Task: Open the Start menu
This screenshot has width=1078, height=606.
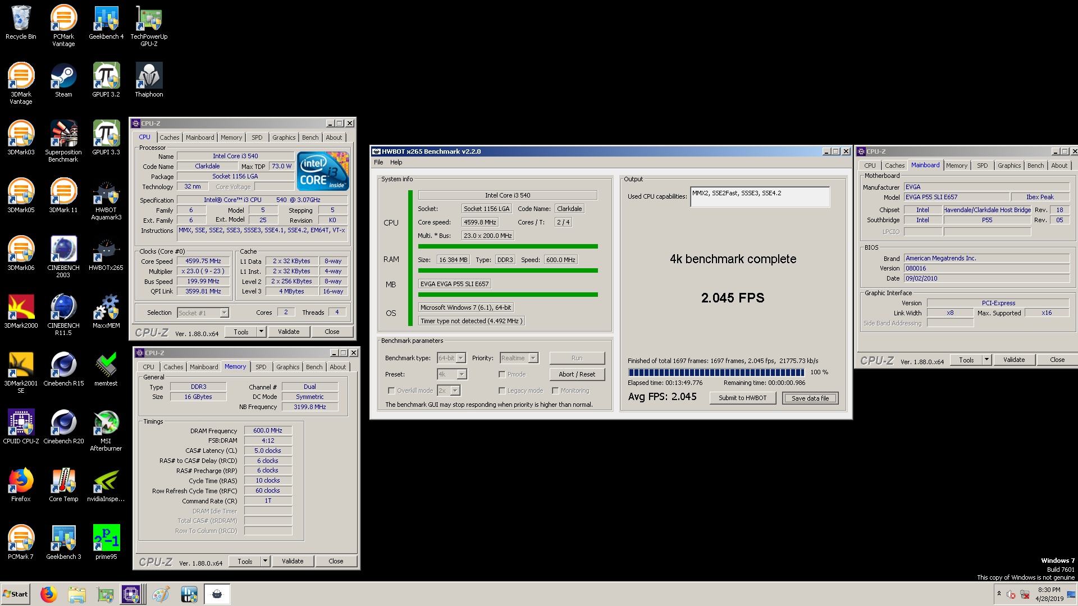Action: 16,594
